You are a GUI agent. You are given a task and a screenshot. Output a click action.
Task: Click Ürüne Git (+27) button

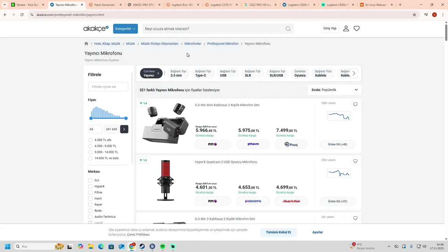click(x=338, y=201)
